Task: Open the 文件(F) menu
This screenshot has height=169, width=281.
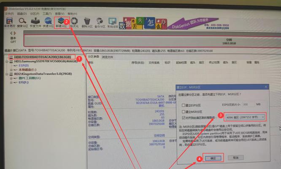Action: point(9,14)
